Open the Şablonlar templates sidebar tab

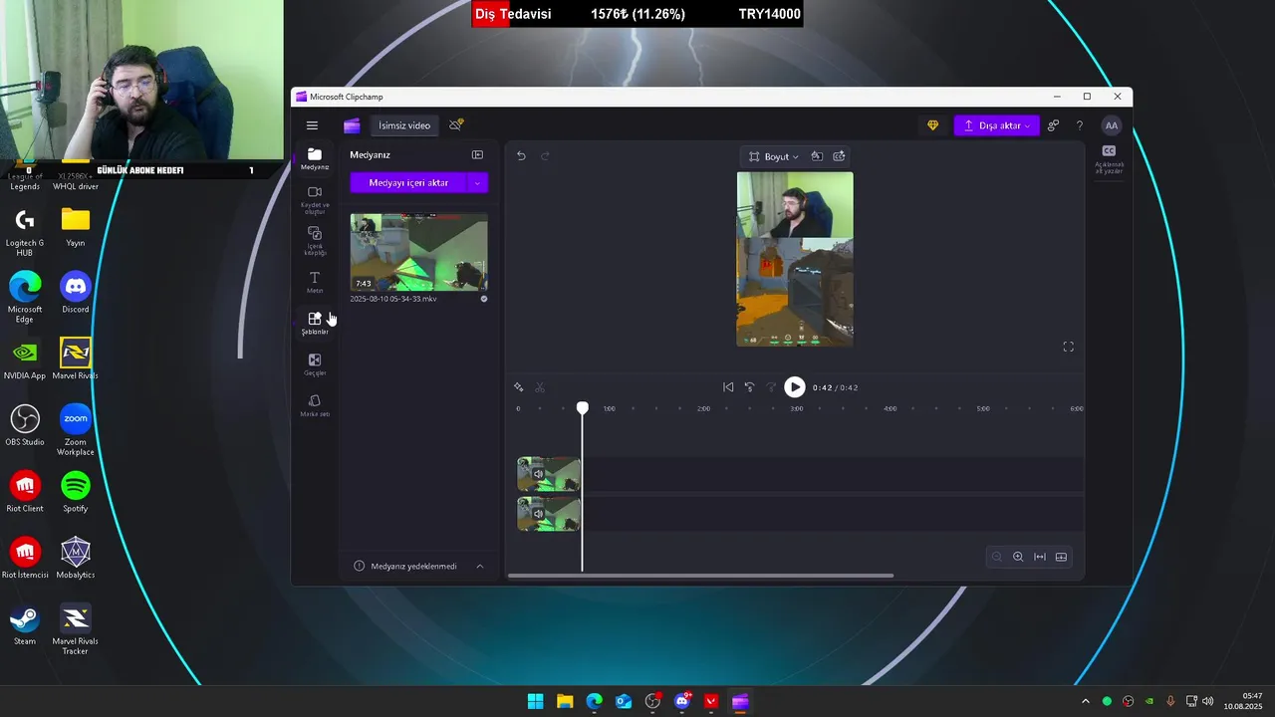pos(315,323)
